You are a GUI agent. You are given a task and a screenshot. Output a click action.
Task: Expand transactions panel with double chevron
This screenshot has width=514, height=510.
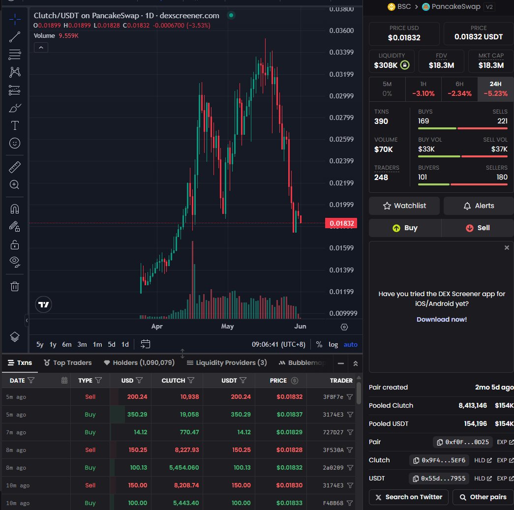355,363
